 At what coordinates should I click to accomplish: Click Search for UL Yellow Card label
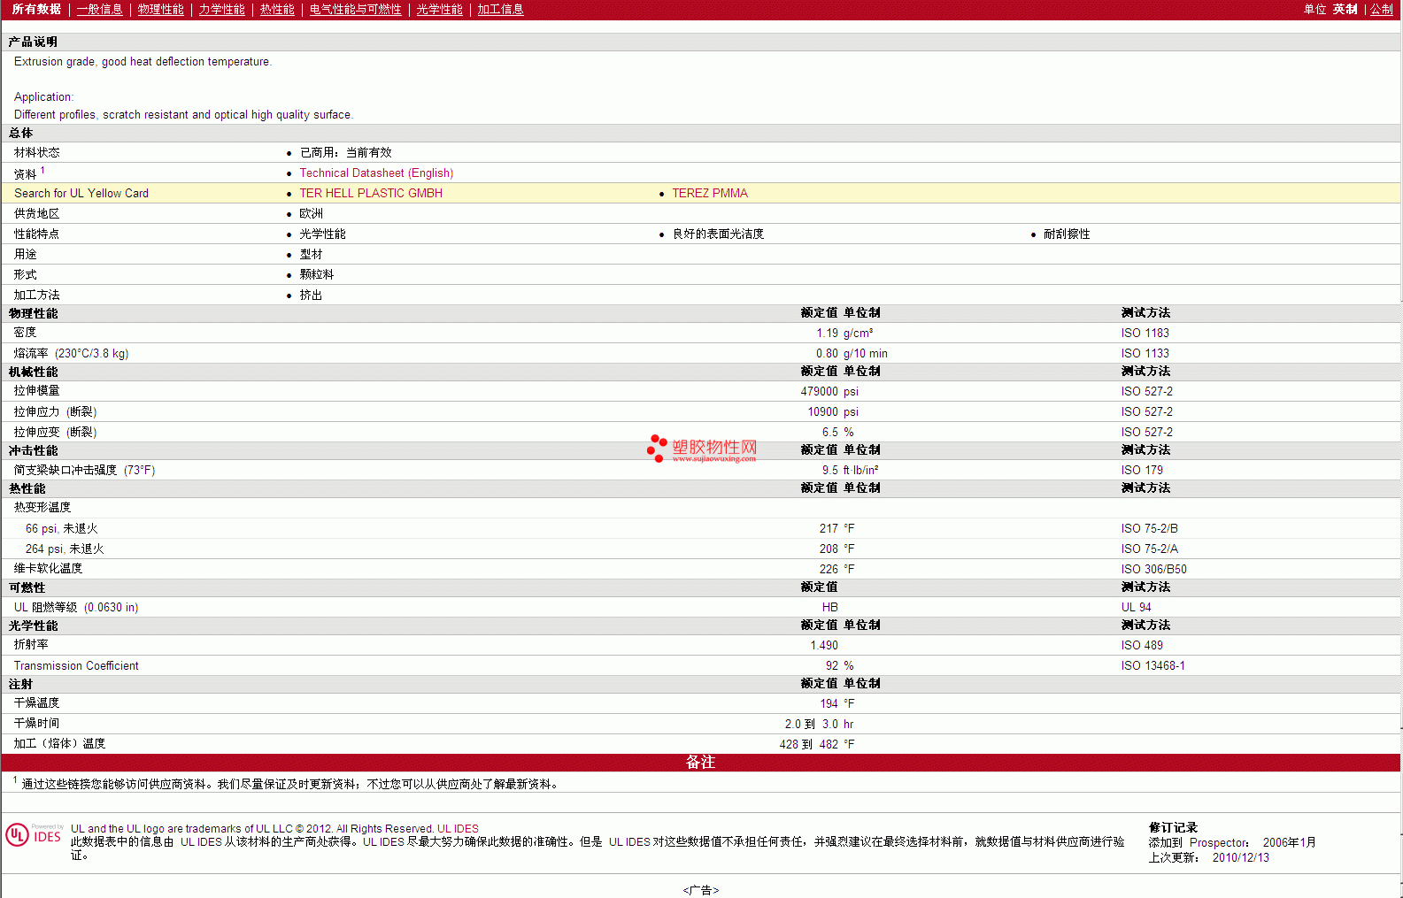click(x=81, y=193)
